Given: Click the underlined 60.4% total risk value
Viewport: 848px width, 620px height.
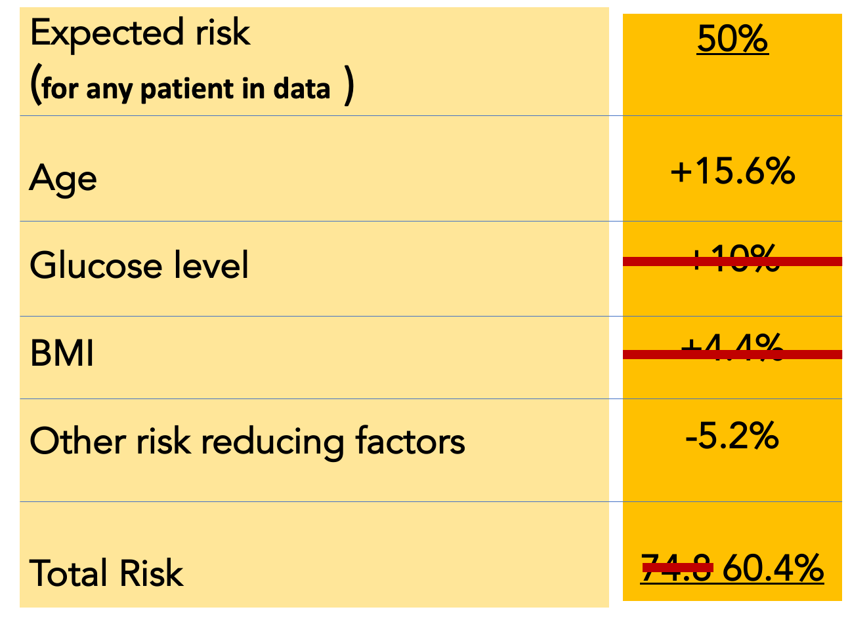Looking at the screenshot, I should click(x=773, y=568).
